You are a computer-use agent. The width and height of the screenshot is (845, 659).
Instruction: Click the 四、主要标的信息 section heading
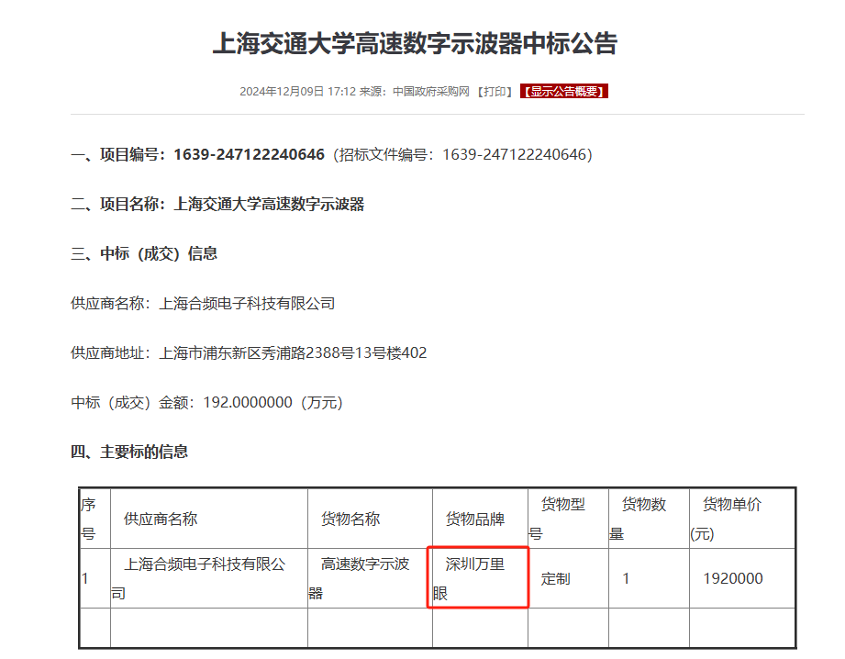(129, 452)
